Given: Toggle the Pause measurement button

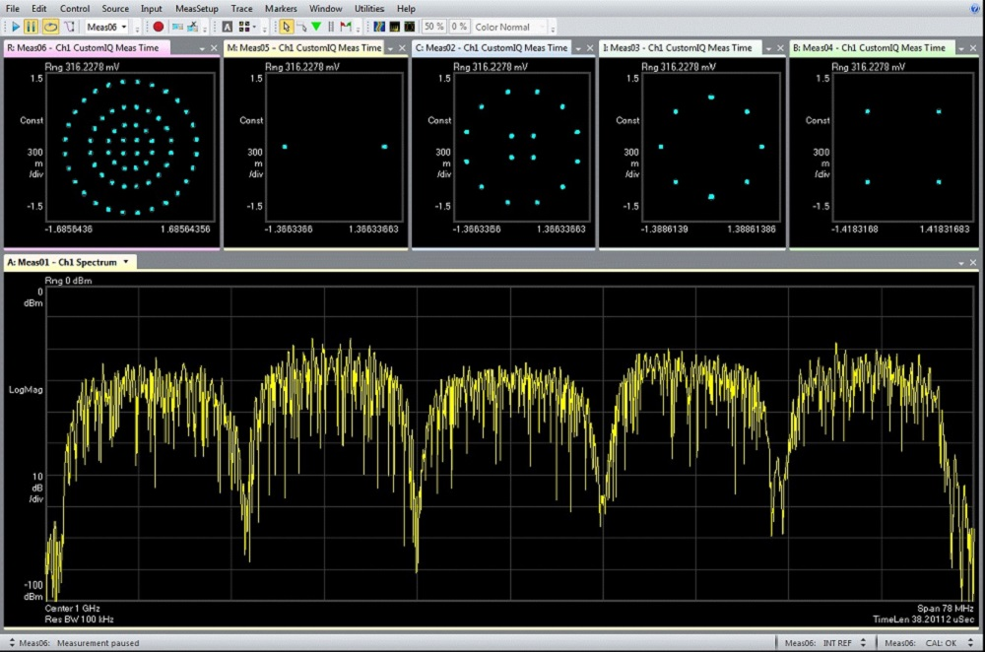Looking at the screenshot, I should click(x=31, y=27).
